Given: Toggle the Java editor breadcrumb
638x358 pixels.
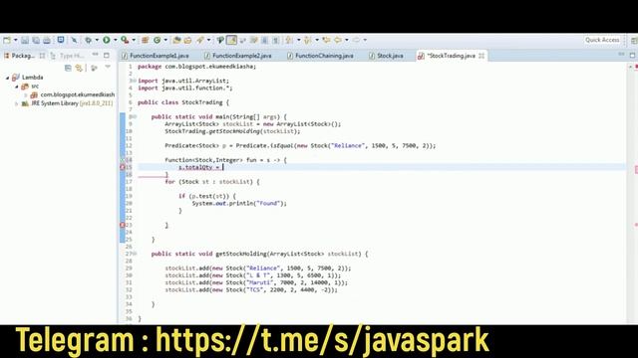Looking at the screenshot, I should tap(220, 40).
